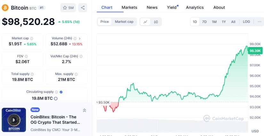Click the circulating supply progress ring
This screenshot has width=264, height=136.
click(56, 99)
